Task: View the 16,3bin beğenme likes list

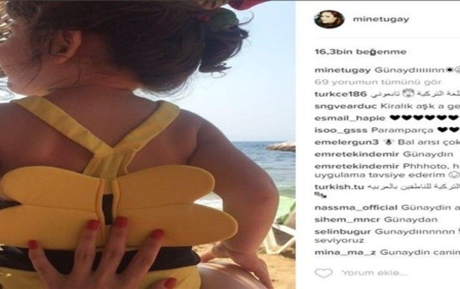Action: pos(361,52)
